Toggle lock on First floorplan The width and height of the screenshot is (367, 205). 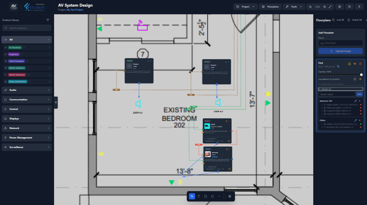click(349, 64)
